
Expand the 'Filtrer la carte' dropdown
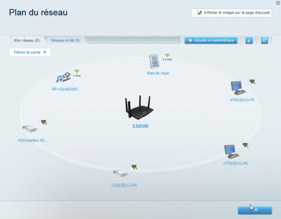click(30, 52)
